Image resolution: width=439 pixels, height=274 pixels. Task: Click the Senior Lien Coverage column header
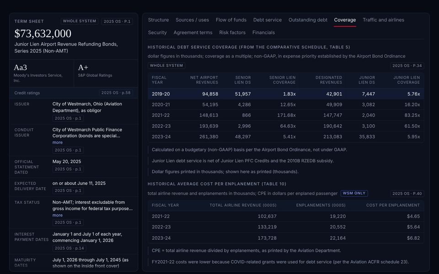tap(282, 80)
